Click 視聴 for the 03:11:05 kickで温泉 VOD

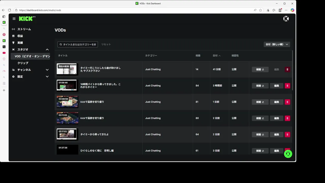pyautogui.click(x=260, y=118)
